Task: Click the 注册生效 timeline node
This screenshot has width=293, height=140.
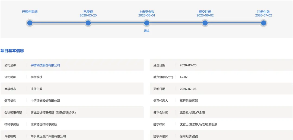Action: tap(263, 23)
